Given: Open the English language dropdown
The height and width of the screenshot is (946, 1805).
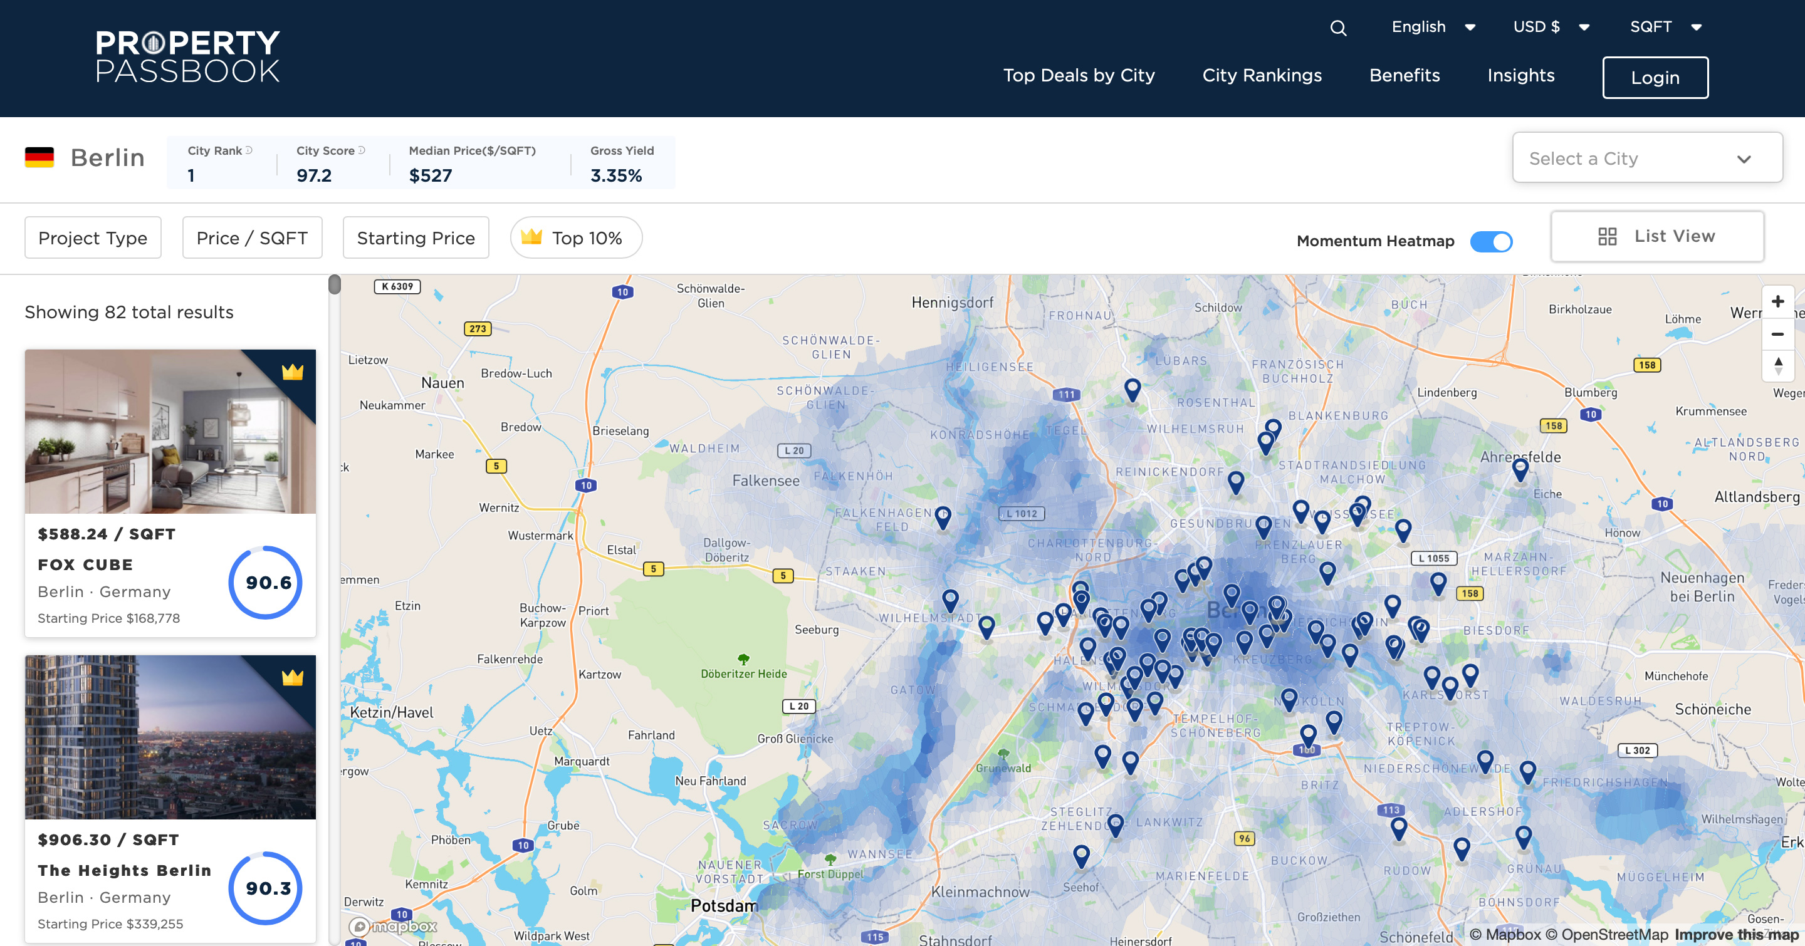Looking at the screenshot, I should coord(1433,28).
